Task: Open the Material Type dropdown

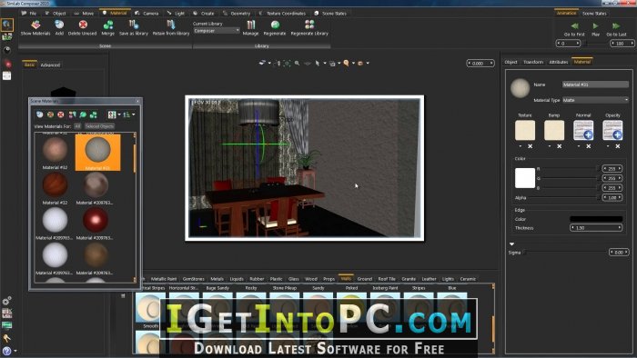Action: coord(595,100)
